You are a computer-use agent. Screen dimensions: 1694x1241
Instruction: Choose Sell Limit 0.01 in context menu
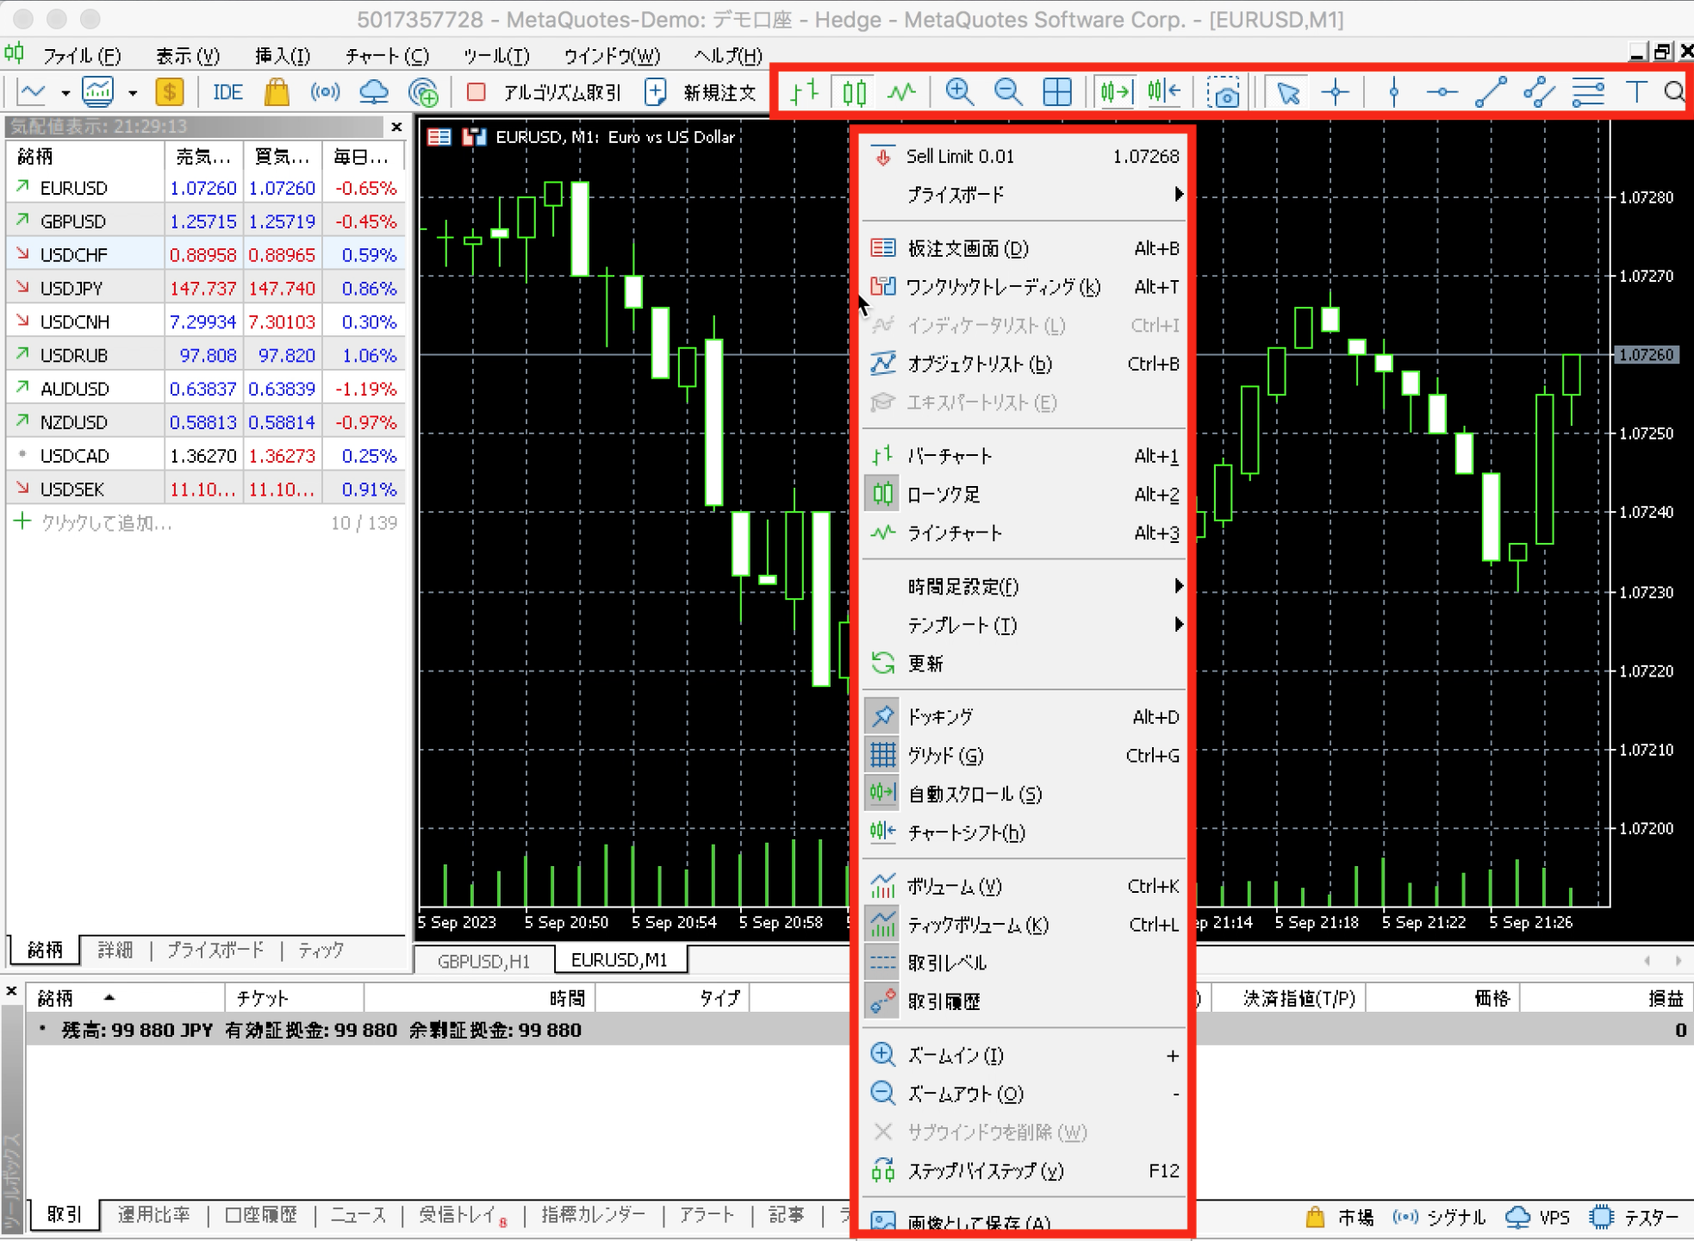[x=1024, y=156]
